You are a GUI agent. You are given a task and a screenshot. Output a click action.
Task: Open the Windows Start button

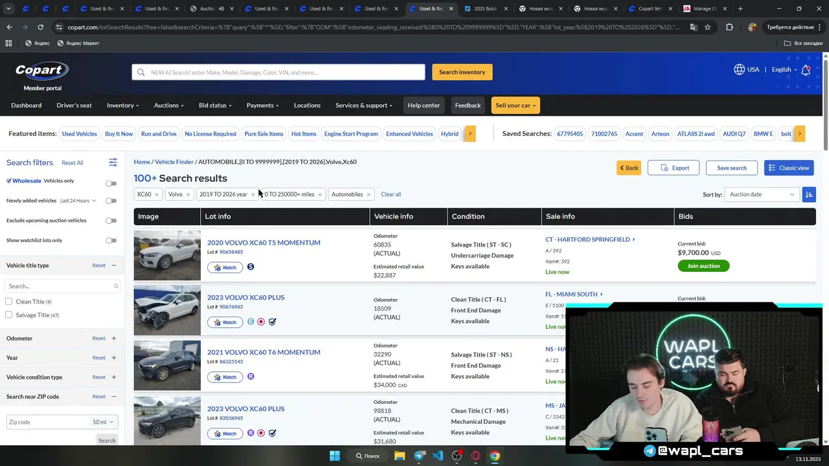[x=335, y=456]
